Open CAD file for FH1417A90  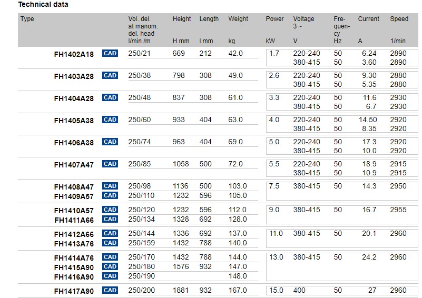tap(110, 290)
